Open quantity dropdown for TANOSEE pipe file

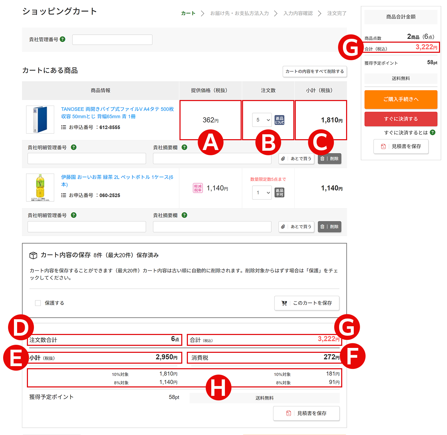point(262,120)
